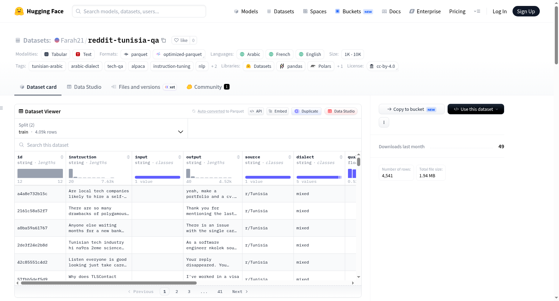Show the +2 more tags
Screen dimensions: 559x301
[214, 66]
